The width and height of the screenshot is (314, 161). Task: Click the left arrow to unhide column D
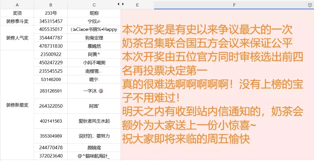118,4
